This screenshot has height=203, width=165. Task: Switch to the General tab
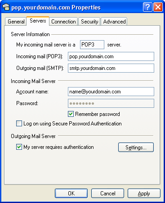[x=16, y=22]
